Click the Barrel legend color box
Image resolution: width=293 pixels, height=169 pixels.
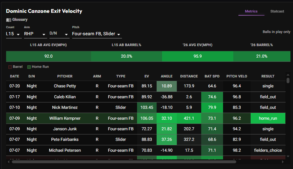10,67
